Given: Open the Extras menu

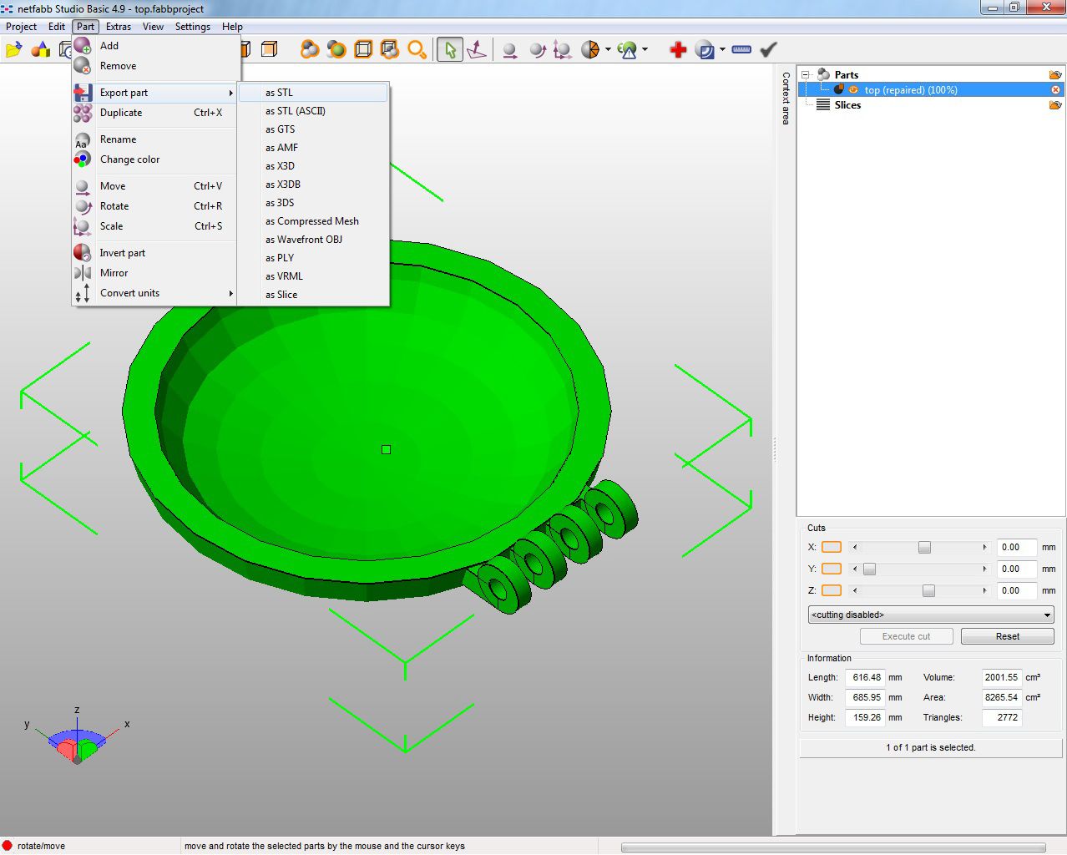Looking at the screenshot, I should click(x=118, y=26).
